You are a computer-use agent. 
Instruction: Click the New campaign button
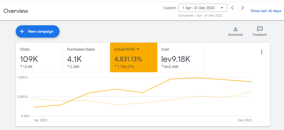[x=38, y=31]
